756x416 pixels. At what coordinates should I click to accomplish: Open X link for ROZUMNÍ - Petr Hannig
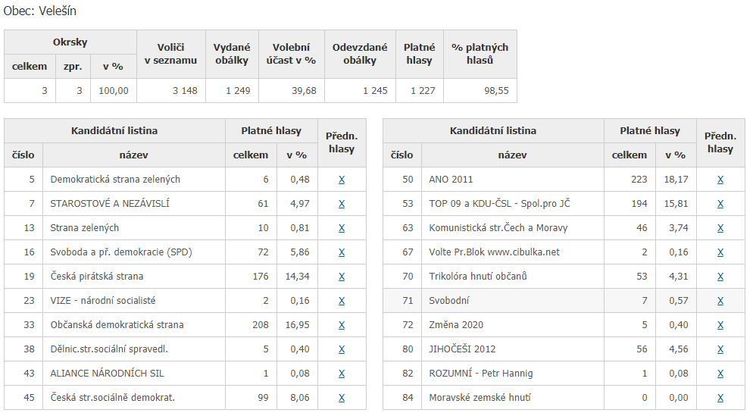coord(720,374)
